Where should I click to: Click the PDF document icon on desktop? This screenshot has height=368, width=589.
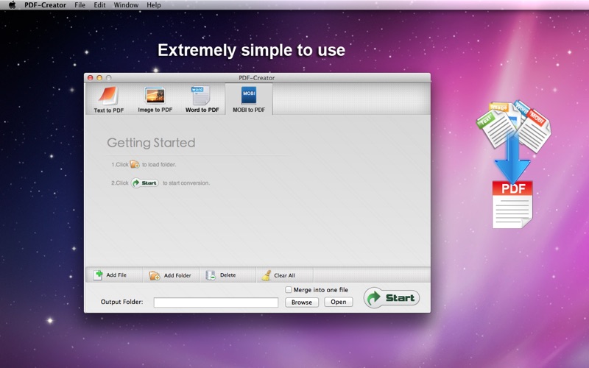pos(512,205)
